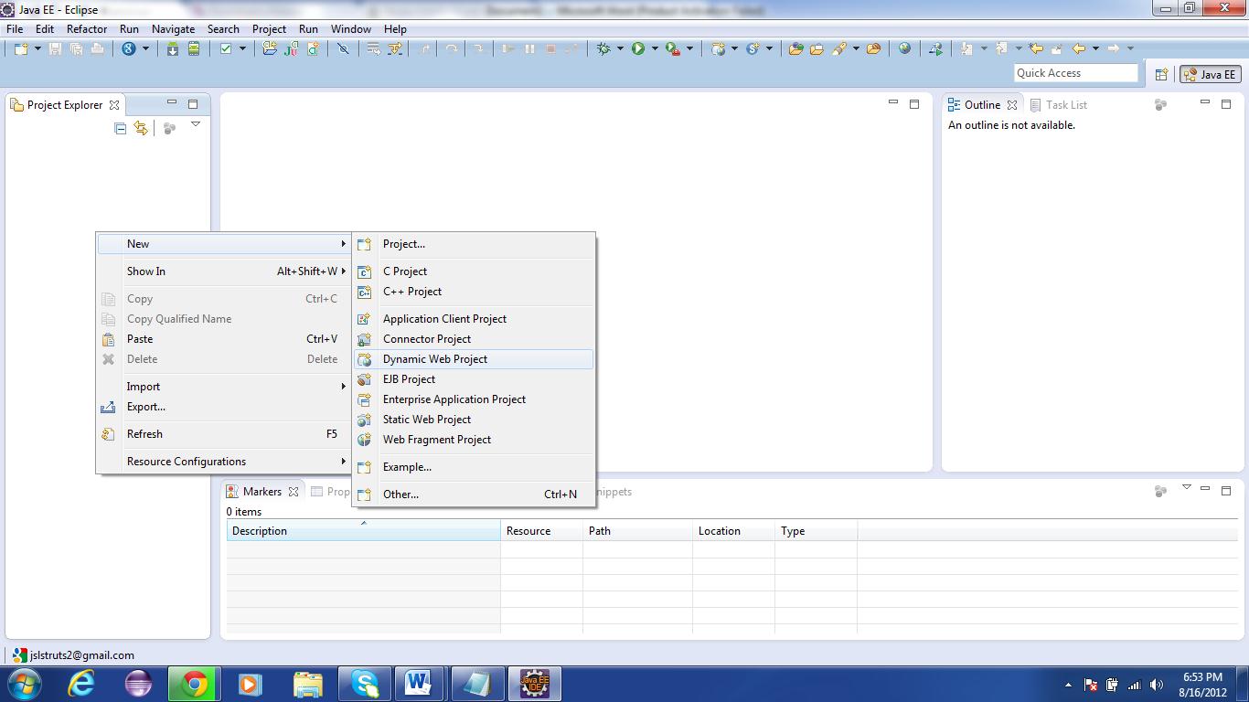Click the Focus on Active Task icon in Outline panel
Screen dimensions: 1249x702
1160,105
